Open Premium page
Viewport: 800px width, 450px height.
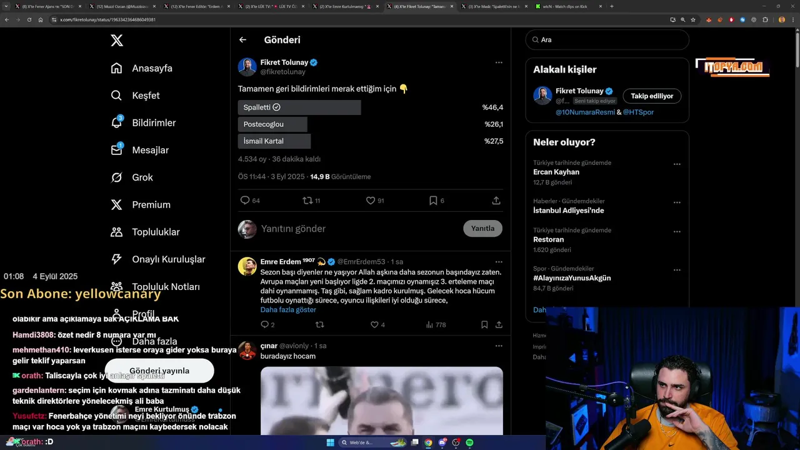pyautogui.click(x=141, y=204)
